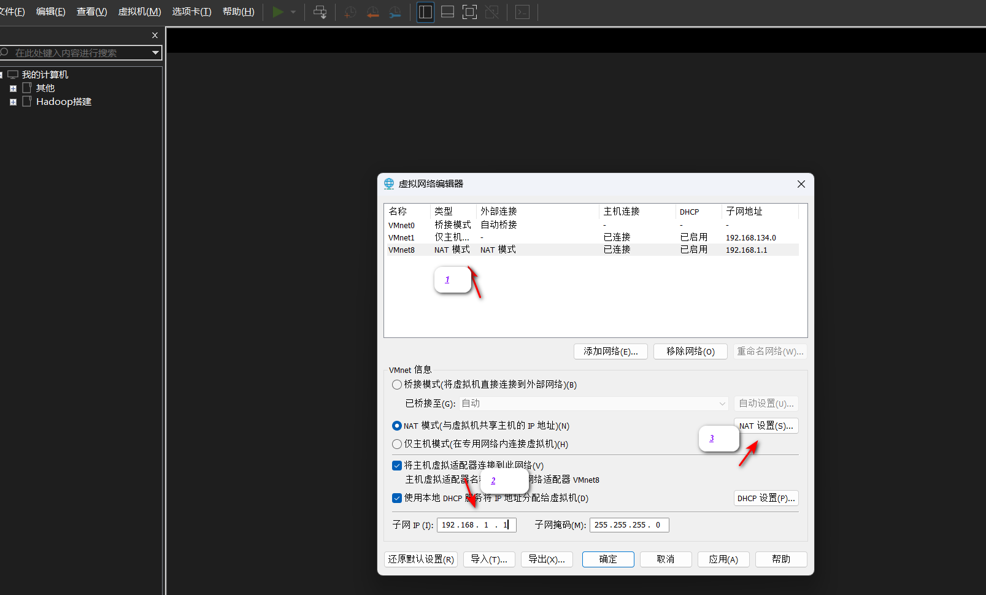Toggle the thumbnail bar view icon
This screenshot has height=595, width=986.
click(x=447, y=12)
